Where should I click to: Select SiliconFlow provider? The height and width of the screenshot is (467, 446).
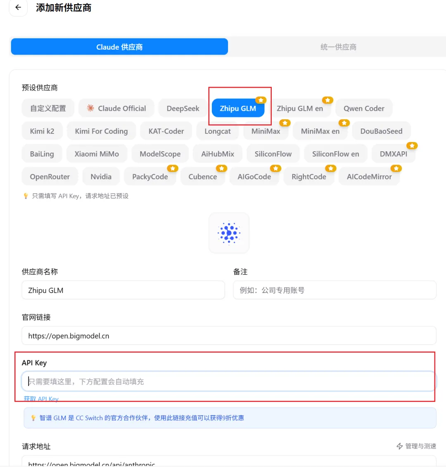(x=273, y=154)
